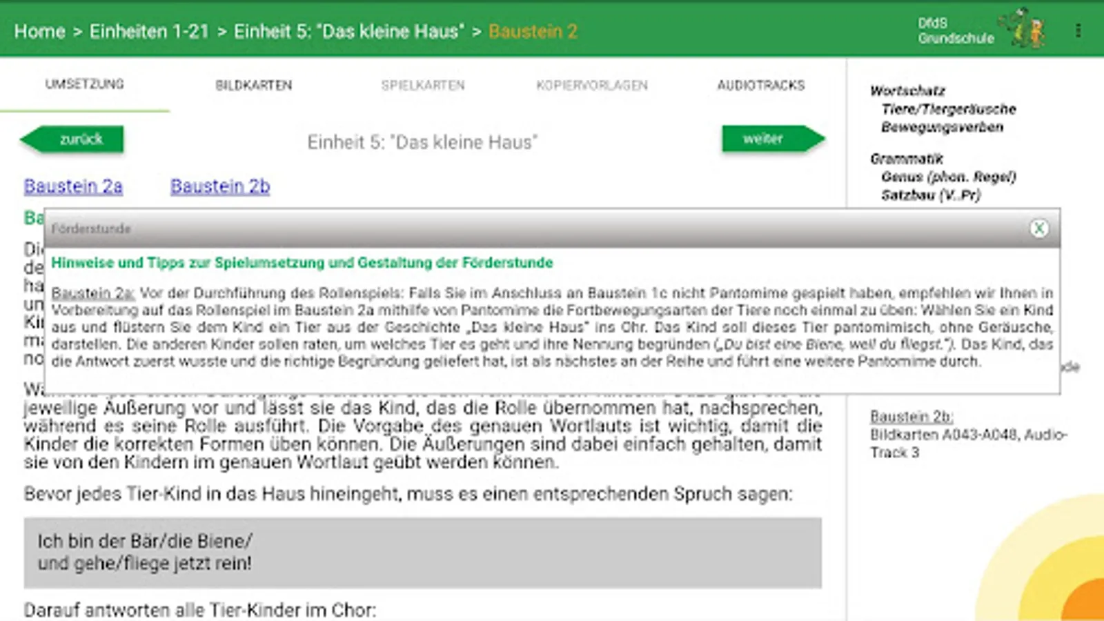Screen dimensions: 1104x621
Task: Click 'Genus (phon. Regel)' in the sidebar
Action: click(x=949, y=177)
